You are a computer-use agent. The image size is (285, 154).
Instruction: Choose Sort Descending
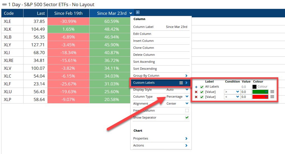pyautogui.click(x=161, y=69)
